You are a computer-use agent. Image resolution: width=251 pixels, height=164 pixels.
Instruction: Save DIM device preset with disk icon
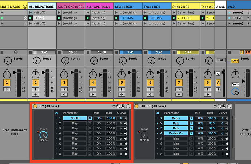point(123,106)
